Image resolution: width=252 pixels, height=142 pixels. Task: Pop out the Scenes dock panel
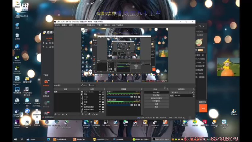(x=78, y=89)
